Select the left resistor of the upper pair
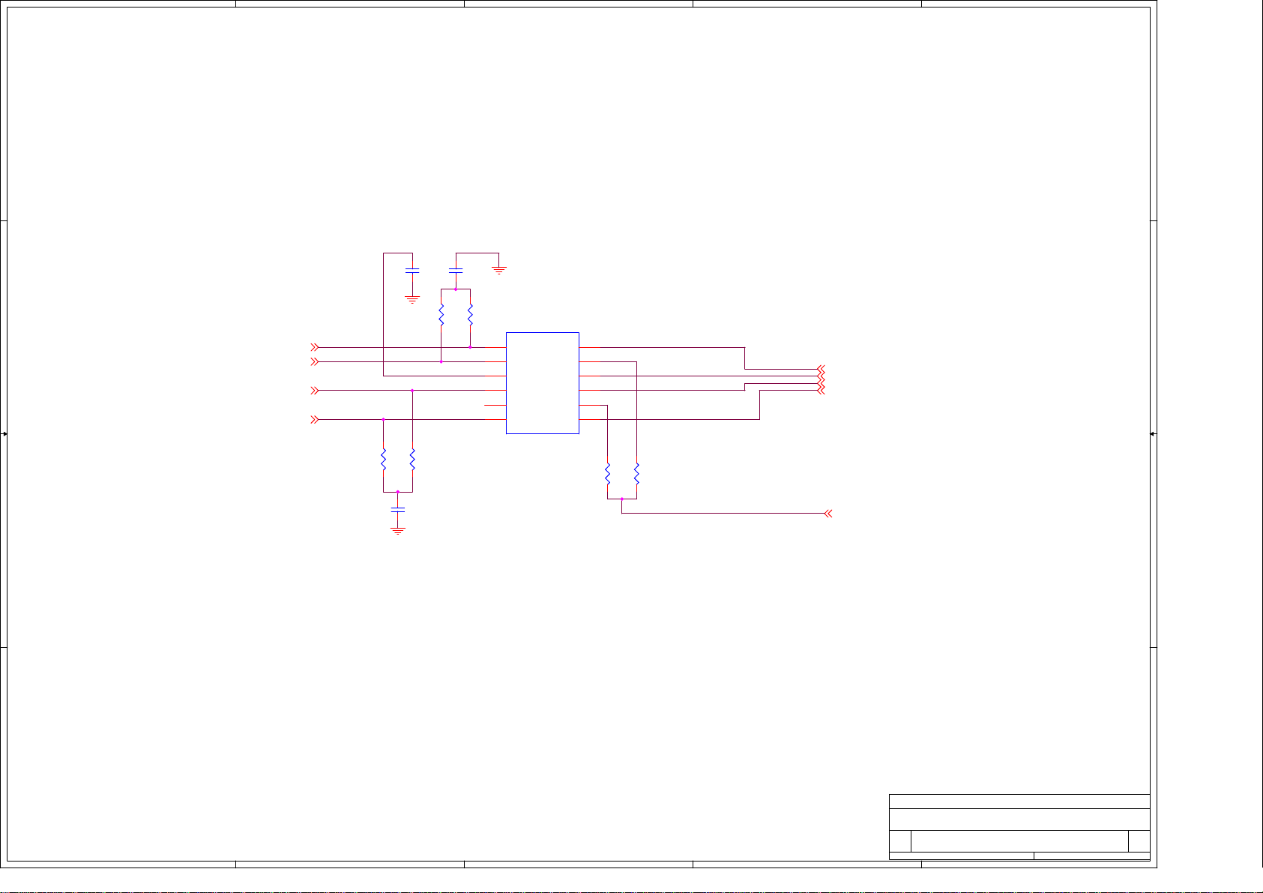Image resolution: width=1263 pixels, height=893 pixels. coord(441,315)
